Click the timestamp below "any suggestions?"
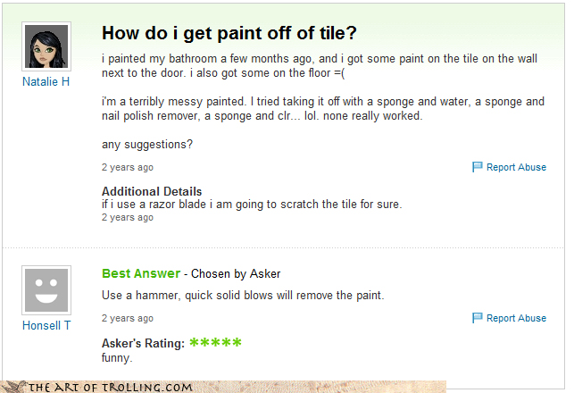574x393 pixels. 127,167
